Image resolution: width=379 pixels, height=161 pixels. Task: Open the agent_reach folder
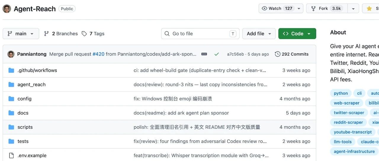coord(31,84)
